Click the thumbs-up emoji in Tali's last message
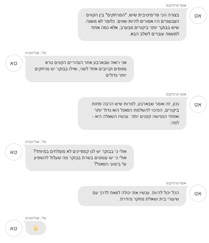 [36, 228]
